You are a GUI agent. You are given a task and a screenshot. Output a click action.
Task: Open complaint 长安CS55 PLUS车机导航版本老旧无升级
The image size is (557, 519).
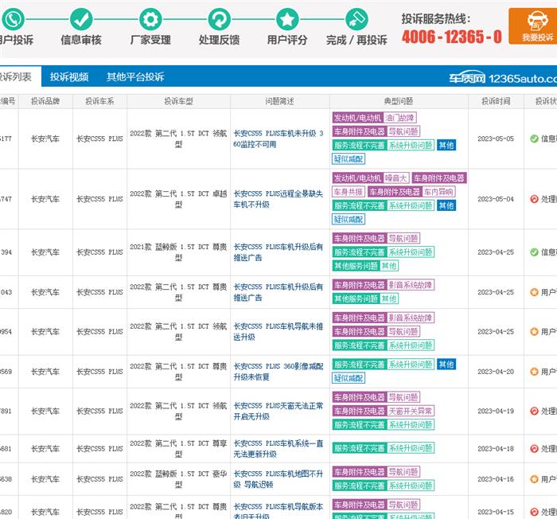pyautogui.click(x=278, y=511)
